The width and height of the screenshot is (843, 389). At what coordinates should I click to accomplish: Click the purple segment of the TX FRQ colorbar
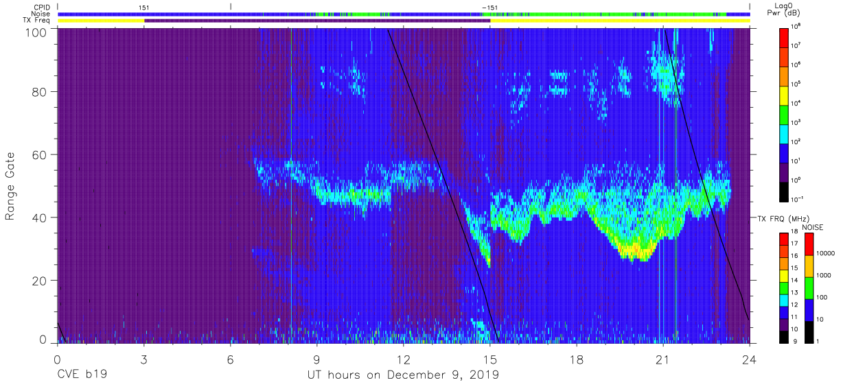[x=784, y=324]
